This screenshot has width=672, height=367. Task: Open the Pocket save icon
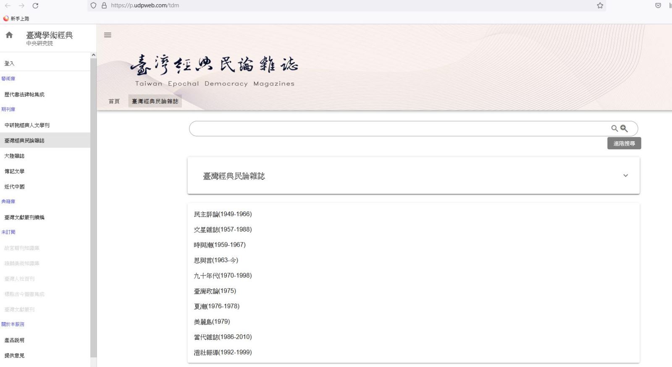pos(658,5)
